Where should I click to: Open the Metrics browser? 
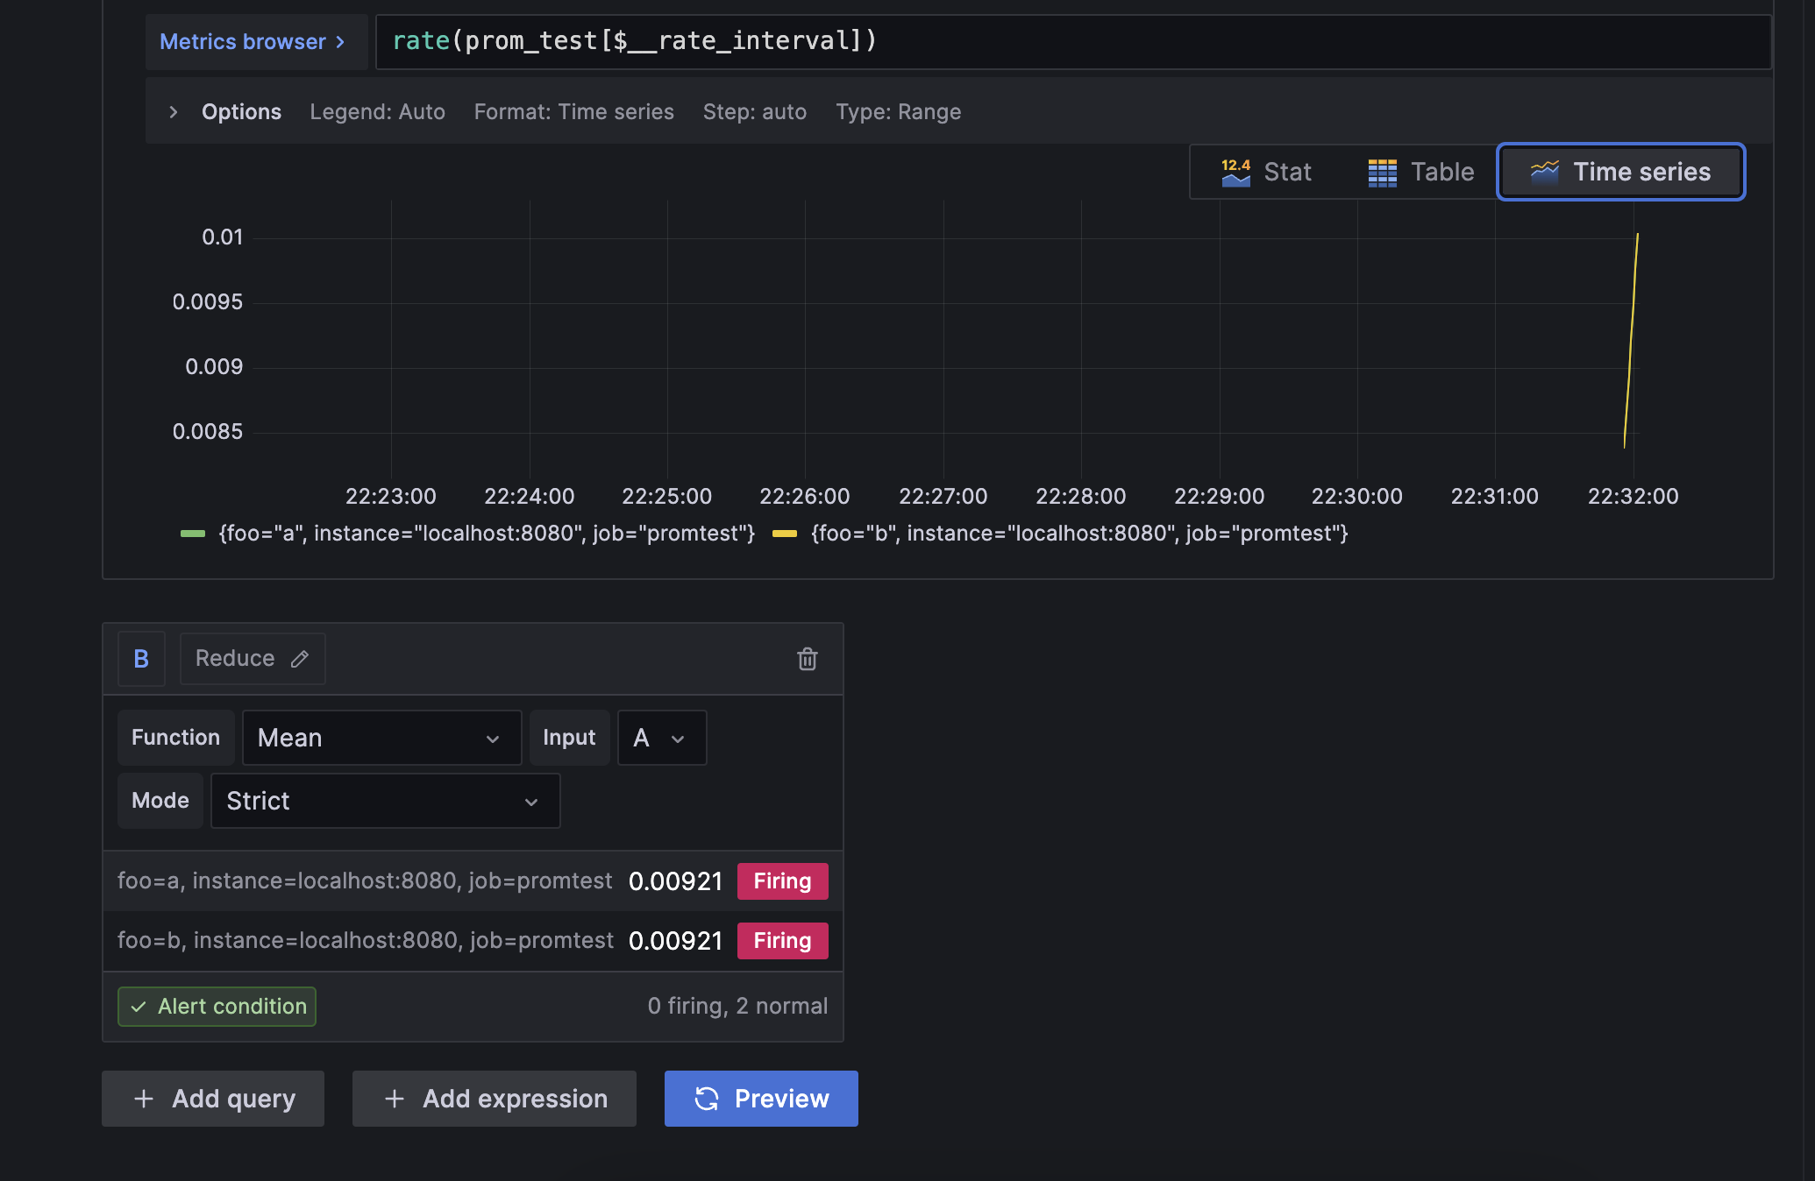point(253,42)
